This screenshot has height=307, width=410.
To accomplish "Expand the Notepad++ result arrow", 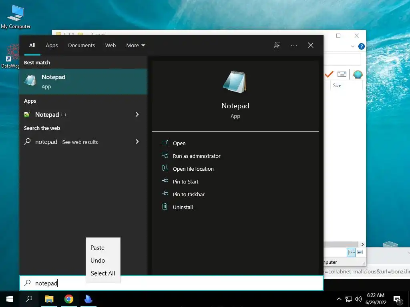I will tap(137, 114).
